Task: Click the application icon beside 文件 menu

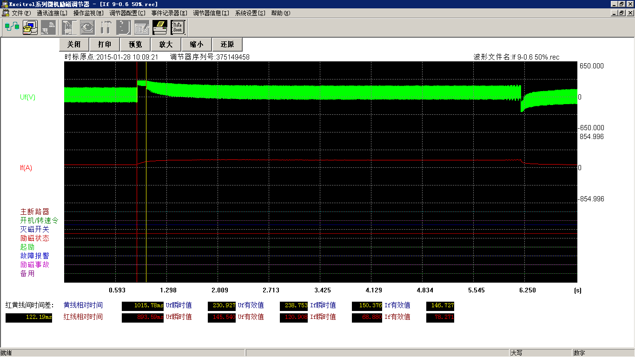Action: point(6,13)
